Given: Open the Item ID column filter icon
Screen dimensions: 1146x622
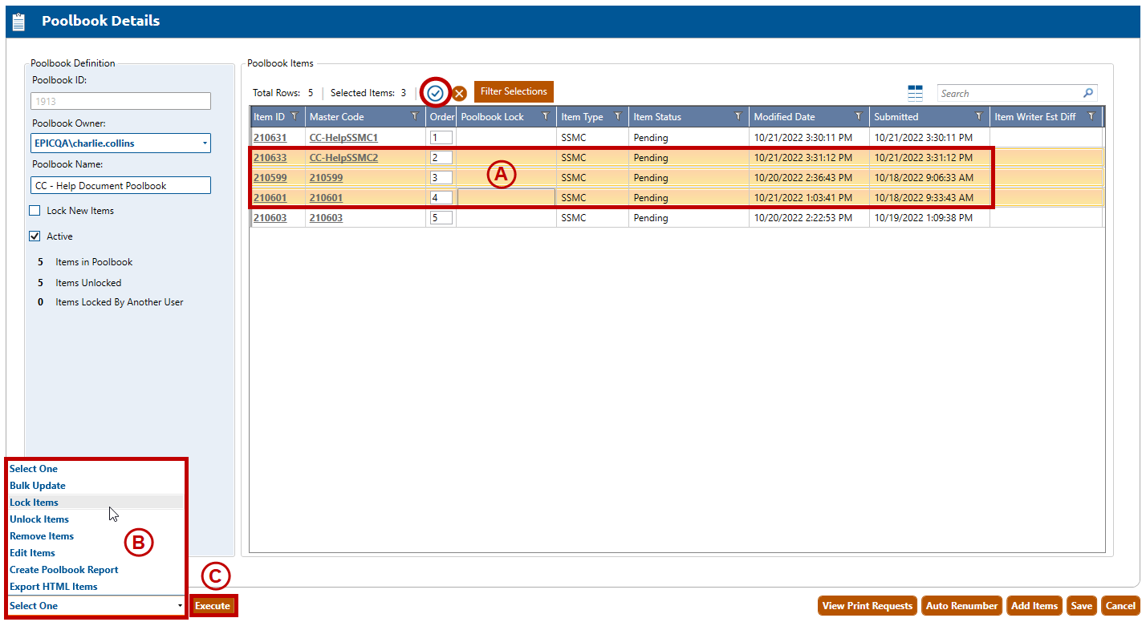Looking at the screenshot, I should click(294, 117).
